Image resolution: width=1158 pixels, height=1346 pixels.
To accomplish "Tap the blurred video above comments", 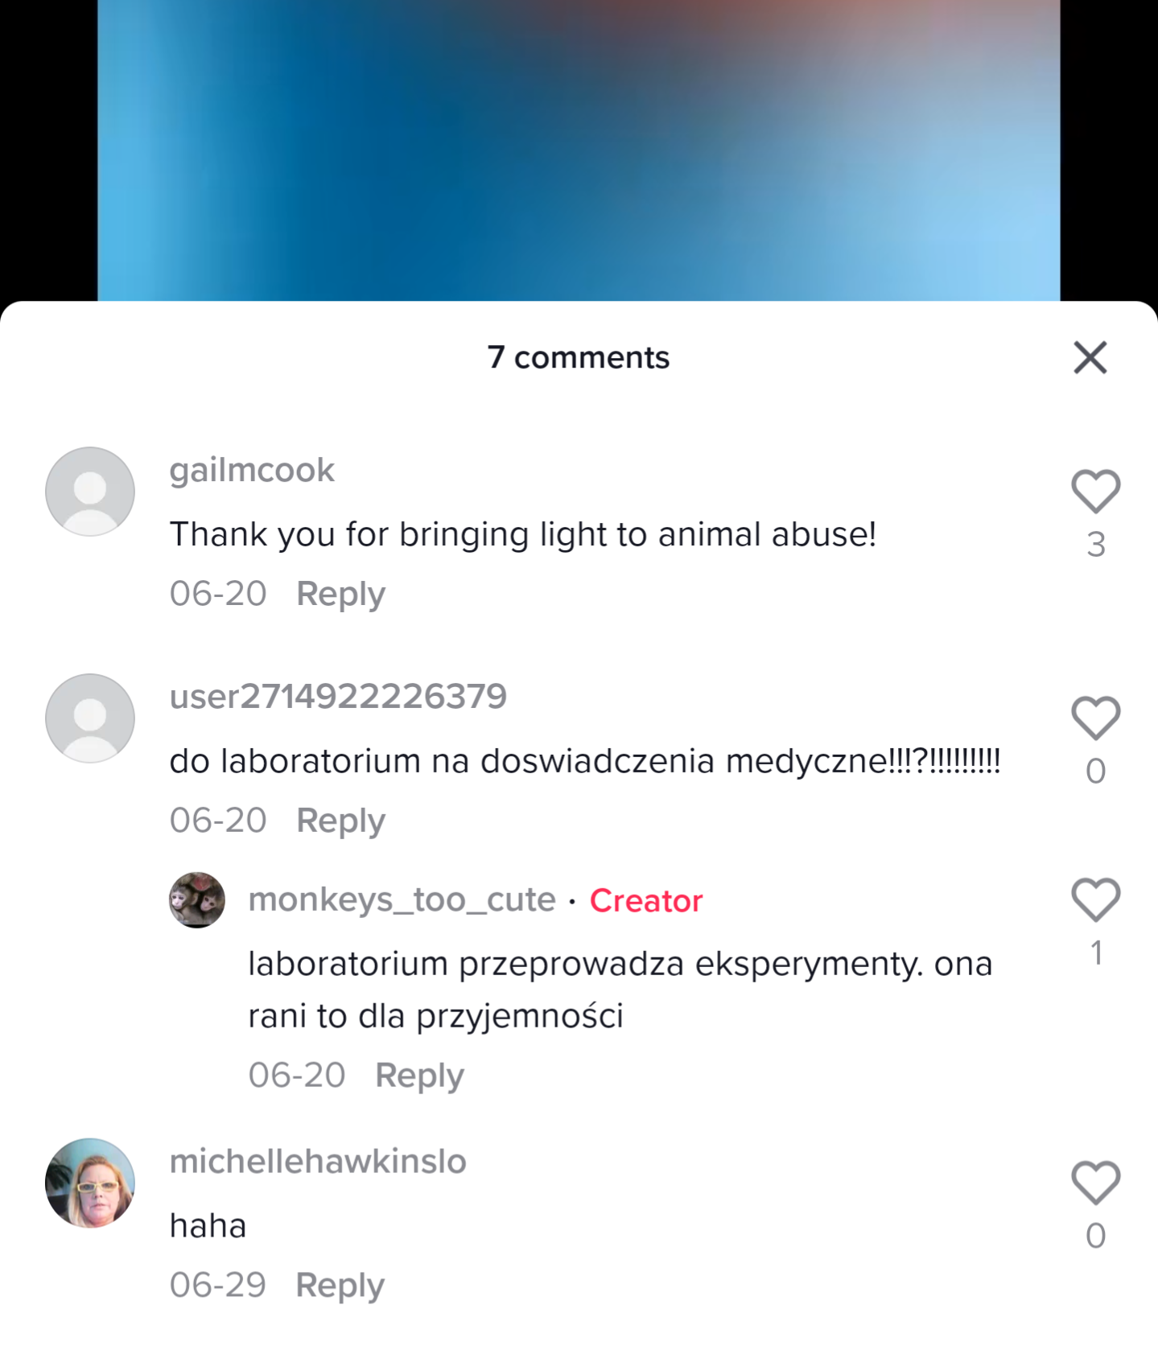I will coord(579,150).
